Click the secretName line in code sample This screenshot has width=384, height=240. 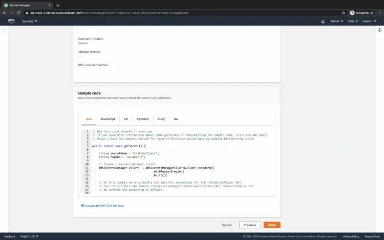(x=129, y=153)
